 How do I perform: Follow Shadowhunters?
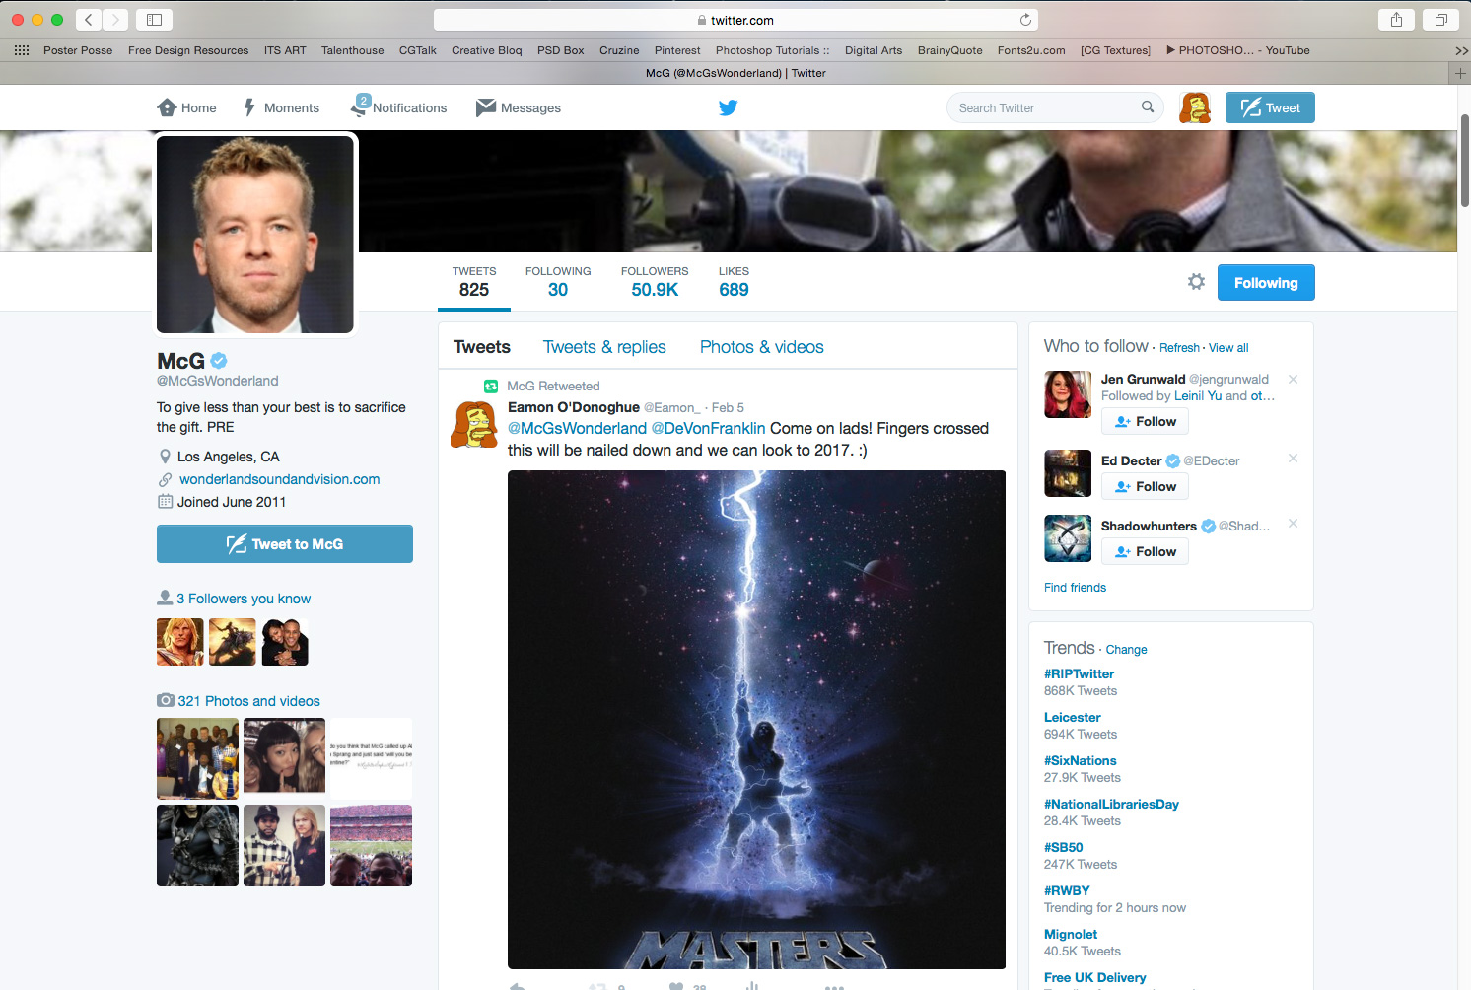(1145, 551)
